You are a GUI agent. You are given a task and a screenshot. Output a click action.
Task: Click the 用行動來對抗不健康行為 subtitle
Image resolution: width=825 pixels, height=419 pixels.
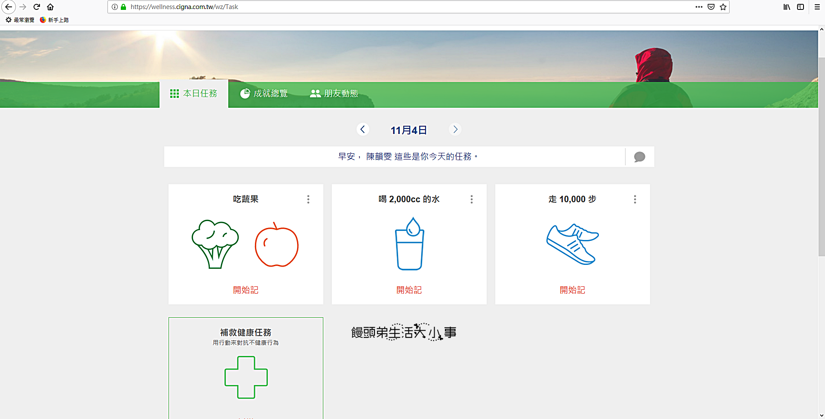click(x=246, y=343)
